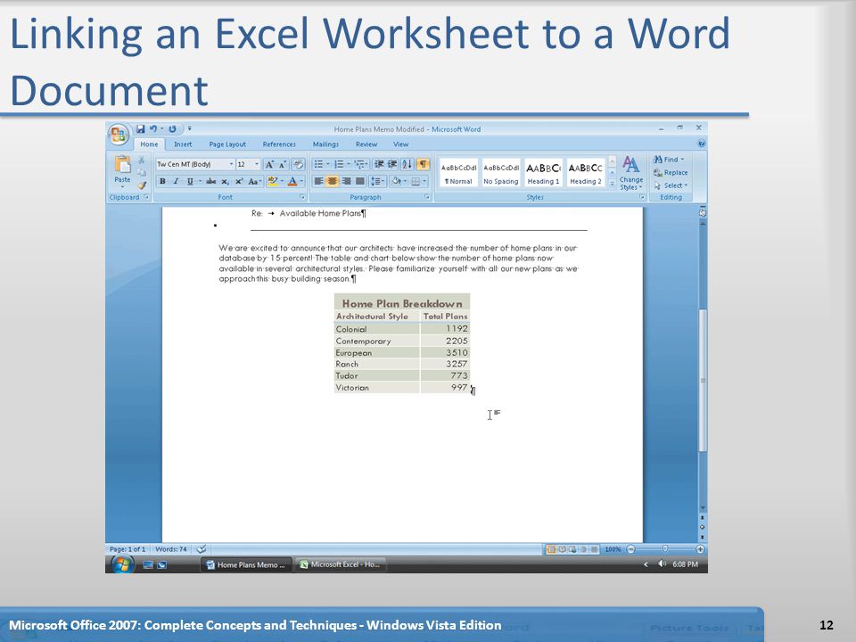Click the Increase Indent icon
This screenshot has height=642, width=856.
[x=392, y=164]
